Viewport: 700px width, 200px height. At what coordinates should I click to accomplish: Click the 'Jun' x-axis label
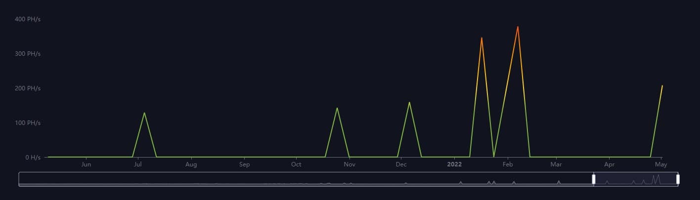click(86, 164)
